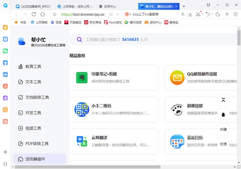The width and height of the screenshot is (241, 169).
Task: Open the 云峰翻译 translation icon
Action: tap(82, 141)
